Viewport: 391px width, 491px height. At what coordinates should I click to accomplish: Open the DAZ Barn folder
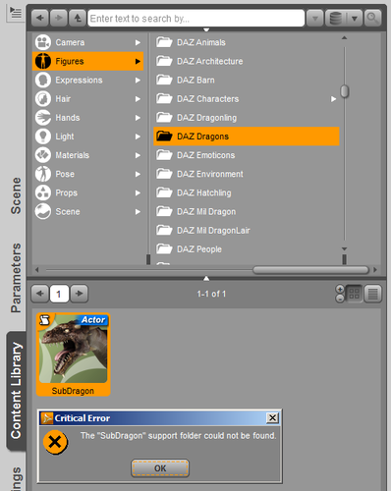[247, 81]
